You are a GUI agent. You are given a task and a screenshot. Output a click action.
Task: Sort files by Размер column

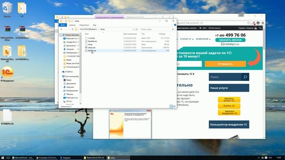[162, 34]
